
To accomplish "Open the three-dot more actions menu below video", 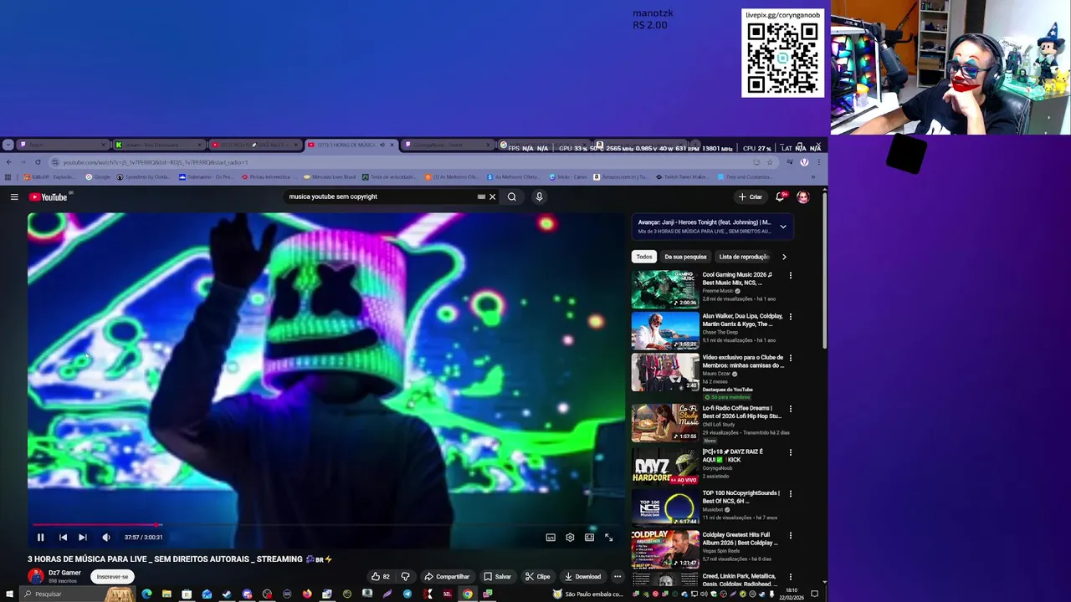I will (x=617, y=576).
